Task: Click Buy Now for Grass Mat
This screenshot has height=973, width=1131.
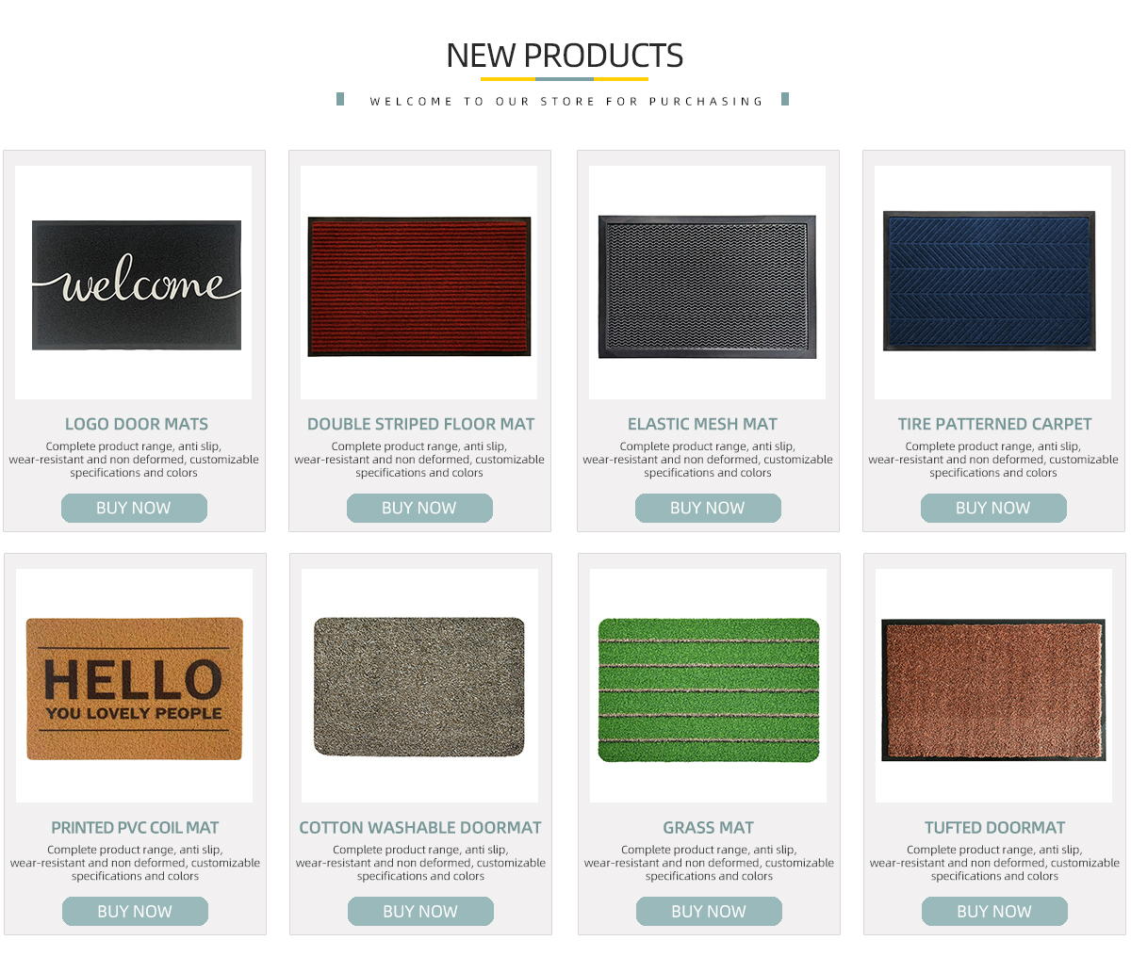Action: pyautogui.click(x=709, y=911)
